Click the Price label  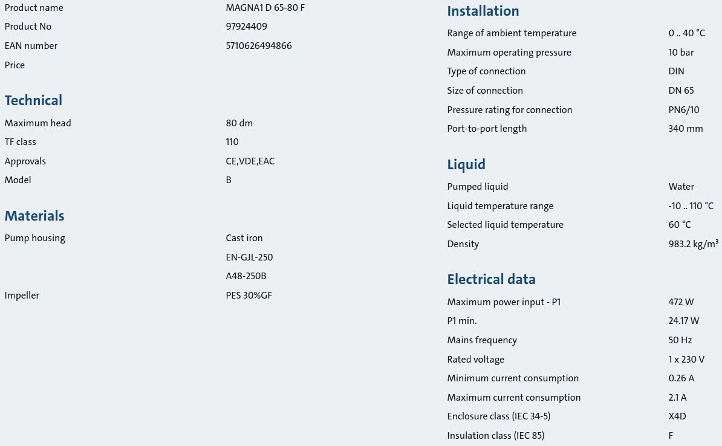coord(15,65)
